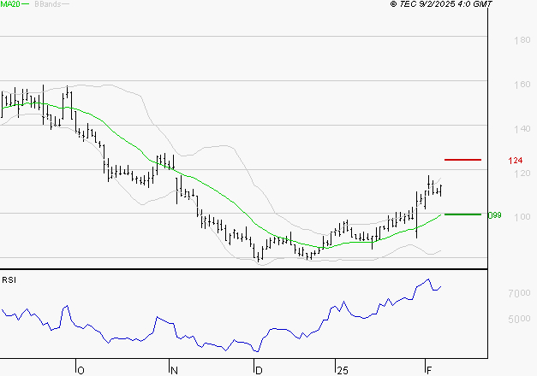The height and width of the screenshot is (376, 537).
Task: Click the green support line marker
Action: pyautogui.click(x=462, y=214)
